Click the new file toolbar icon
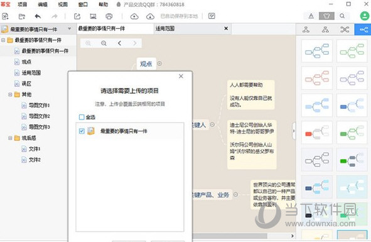The image size is (371, 242). [5, 16]
